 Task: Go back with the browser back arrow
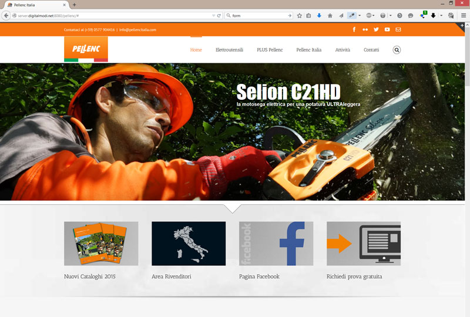[6, 16]
